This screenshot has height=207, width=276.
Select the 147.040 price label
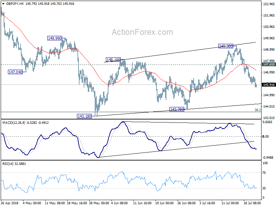coord(16,72)
